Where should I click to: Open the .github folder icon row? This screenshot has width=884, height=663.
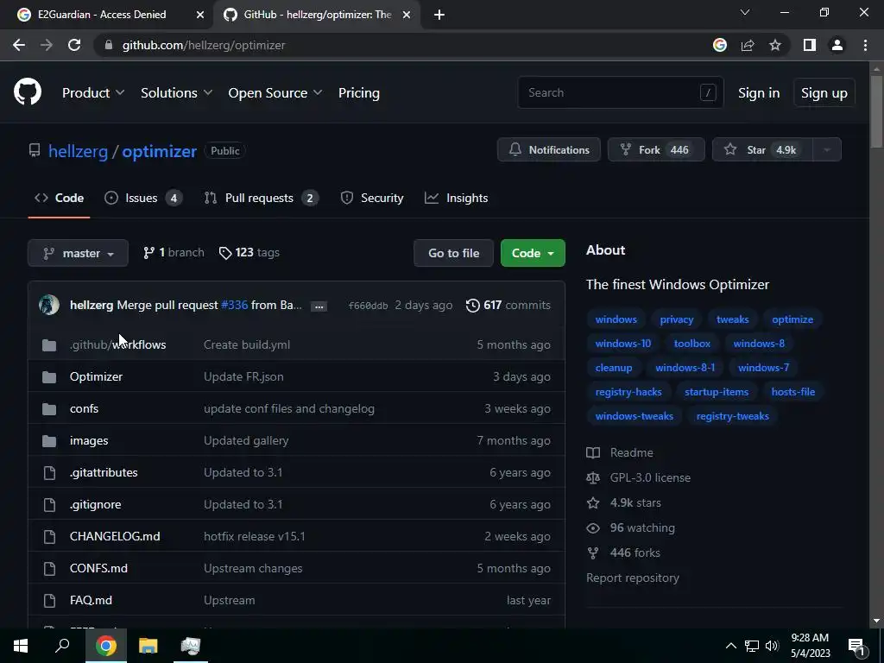[49, 345]
